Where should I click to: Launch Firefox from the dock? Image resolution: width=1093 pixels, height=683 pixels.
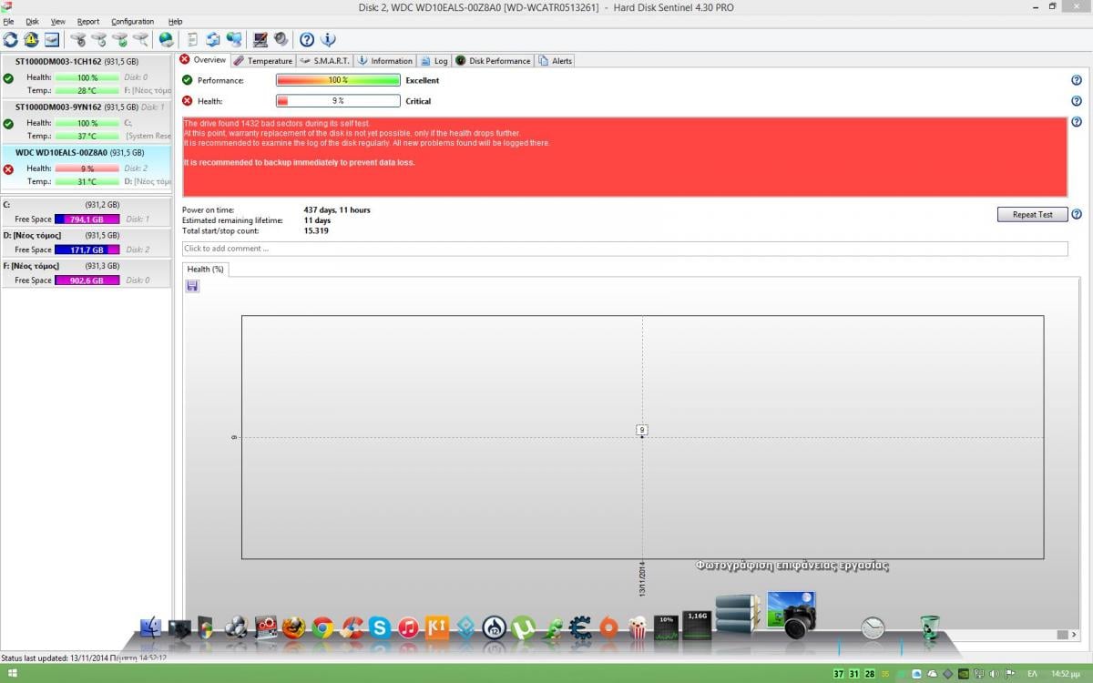click(x=293, y=627)
